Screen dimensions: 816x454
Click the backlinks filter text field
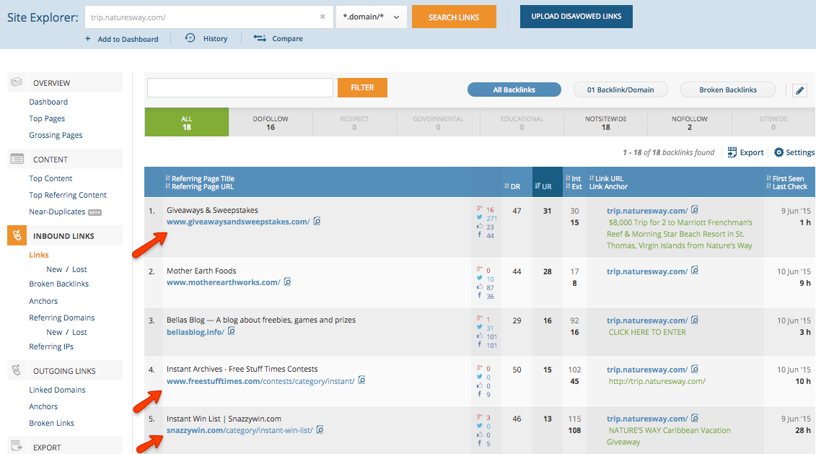[240, 88]
